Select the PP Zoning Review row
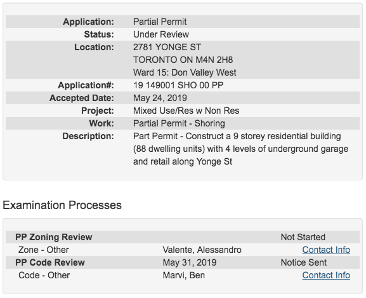Image resolution: width=366 pixels, height=298 pixels. click(x=183, y=237)
